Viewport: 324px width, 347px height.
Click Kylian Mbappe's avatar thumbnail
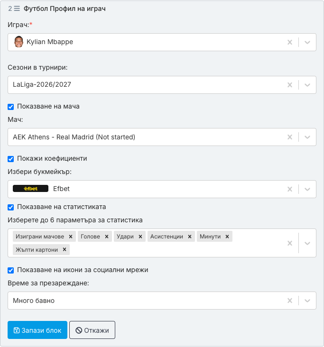pos(19,42)
